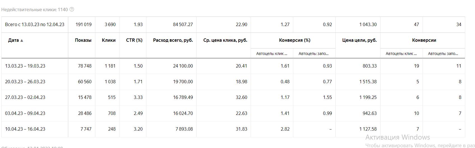
Task: Sort the table by Показы column
Action: click(x=83, y=40)
